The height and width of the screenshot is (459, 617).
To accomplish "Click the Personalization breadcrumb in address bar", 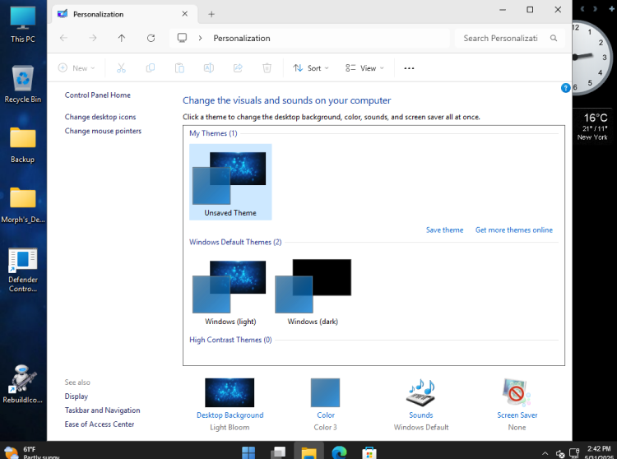I will click(242, 38).
